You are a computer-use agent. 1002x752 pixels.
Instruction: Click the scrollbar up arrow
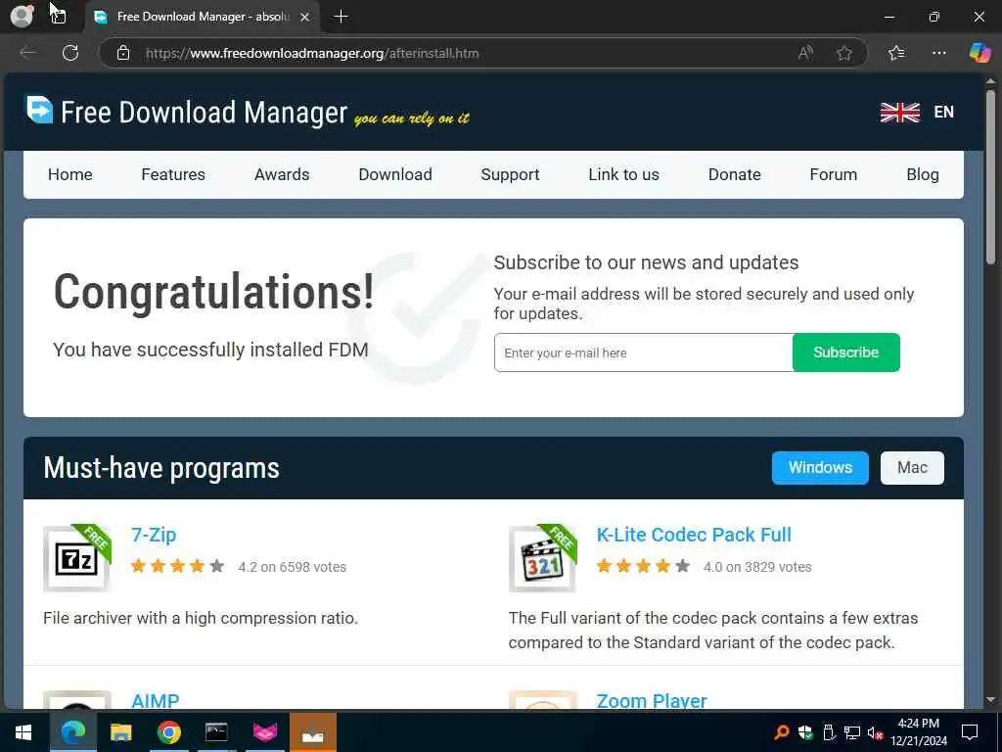[x=990, y=81]
